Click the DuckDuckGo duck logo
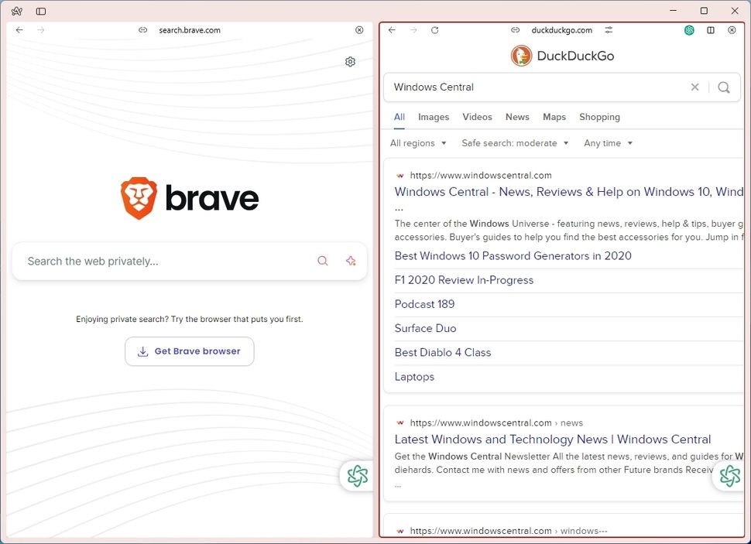This screenshot has width=751, height=544. point(521,55)
